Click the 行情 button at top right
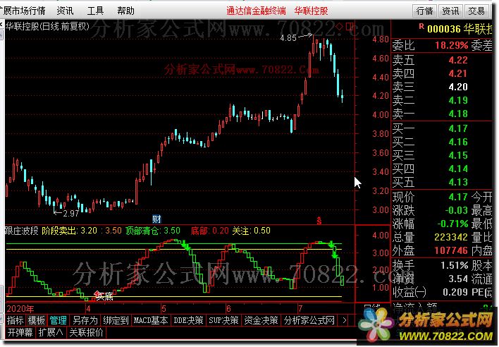 424,11
